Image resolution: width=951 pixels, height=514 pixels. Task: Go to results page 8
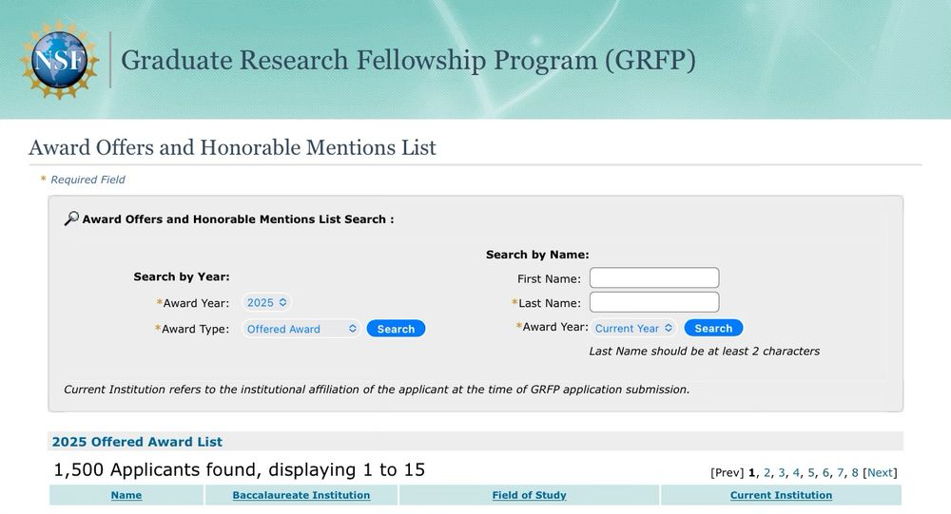pyautogui.click(x=855, y=473)
